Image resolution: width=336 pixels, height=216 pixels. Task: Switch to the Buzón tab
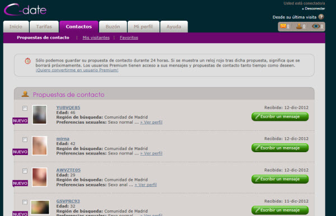(113, 26)
